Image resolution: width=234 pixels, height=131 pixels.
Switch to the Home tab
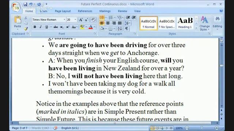coord(29,11)
